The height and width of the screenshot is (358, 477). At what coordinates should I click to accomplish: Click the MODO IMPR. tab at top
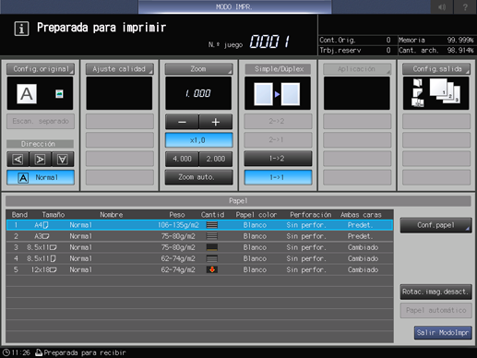(x=234, y=6)
